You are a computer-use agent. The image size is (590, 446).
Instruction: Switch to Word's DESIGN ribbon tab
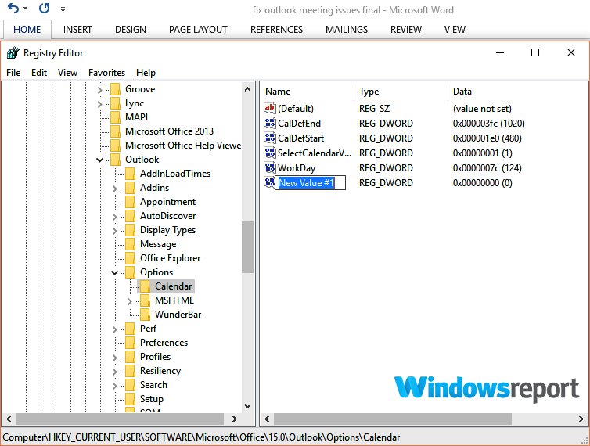click(x=131, y=30)
